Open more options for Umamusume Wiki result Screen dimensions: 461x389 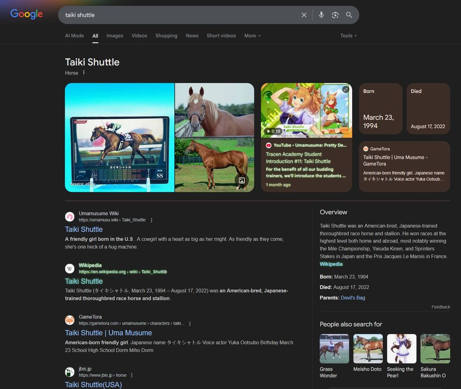[x=151, y=220]
